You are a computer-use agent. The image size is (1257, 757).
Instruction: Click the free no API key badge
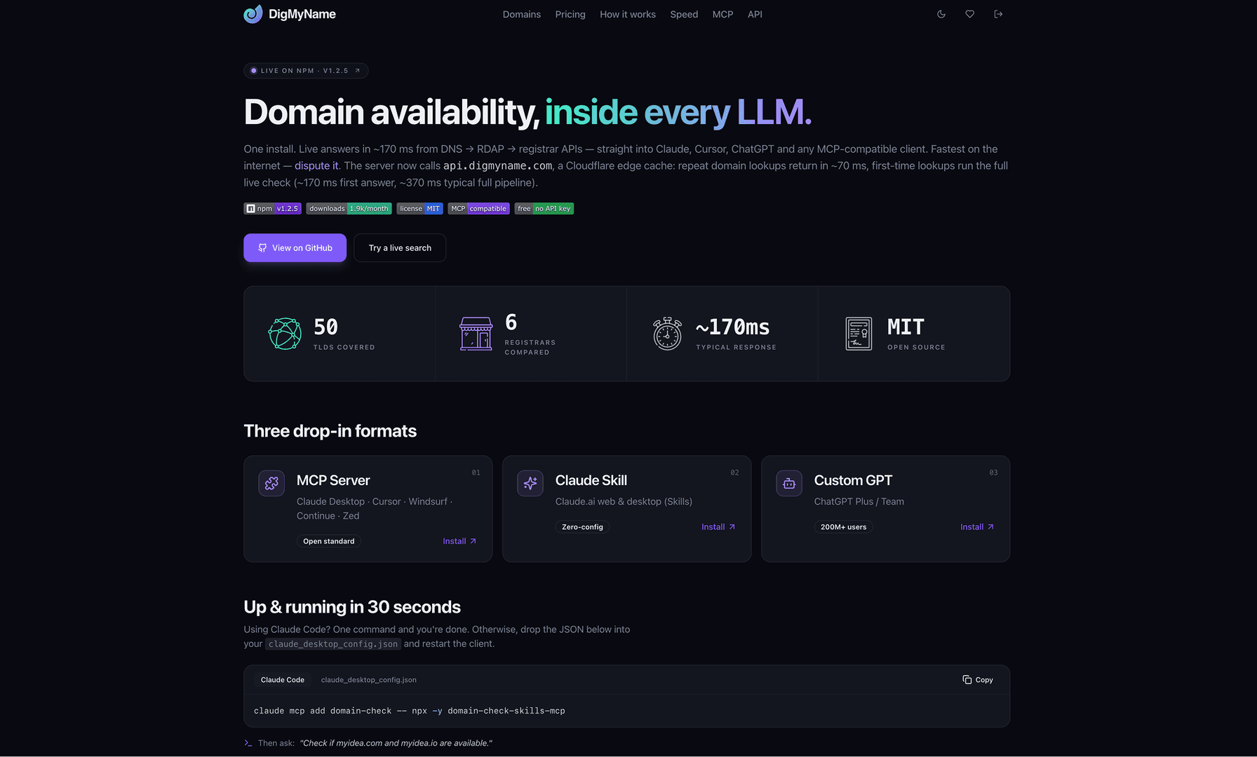coord(544,208)
